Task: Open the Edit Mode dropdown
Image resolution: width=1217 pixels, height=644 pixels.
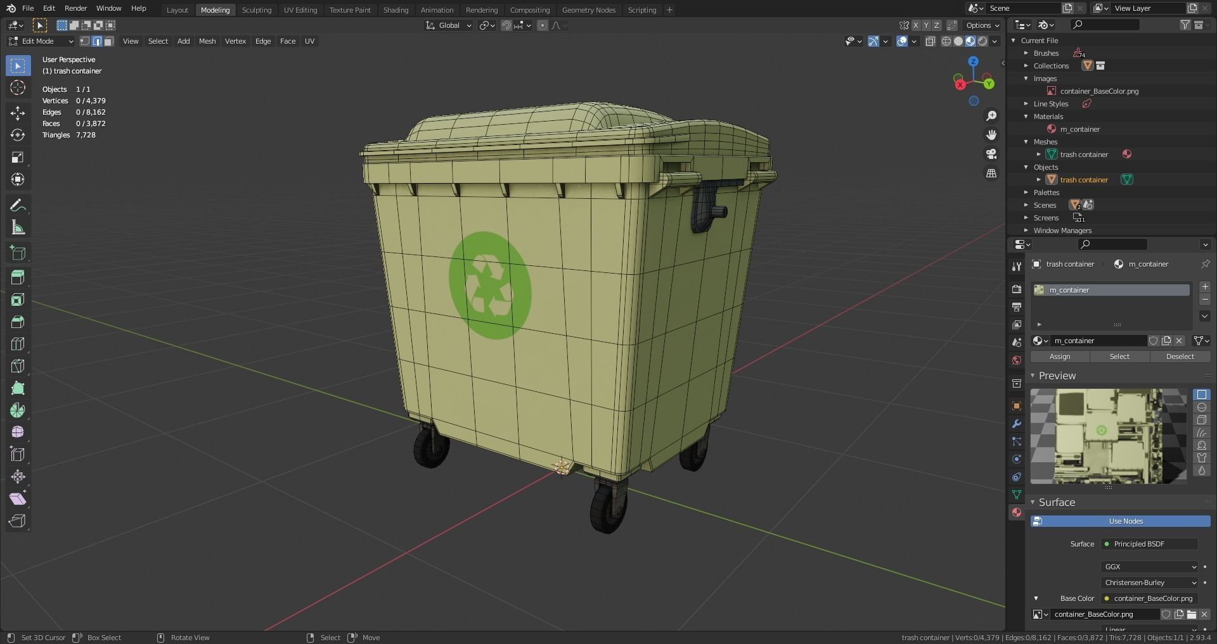Action: 41,41
